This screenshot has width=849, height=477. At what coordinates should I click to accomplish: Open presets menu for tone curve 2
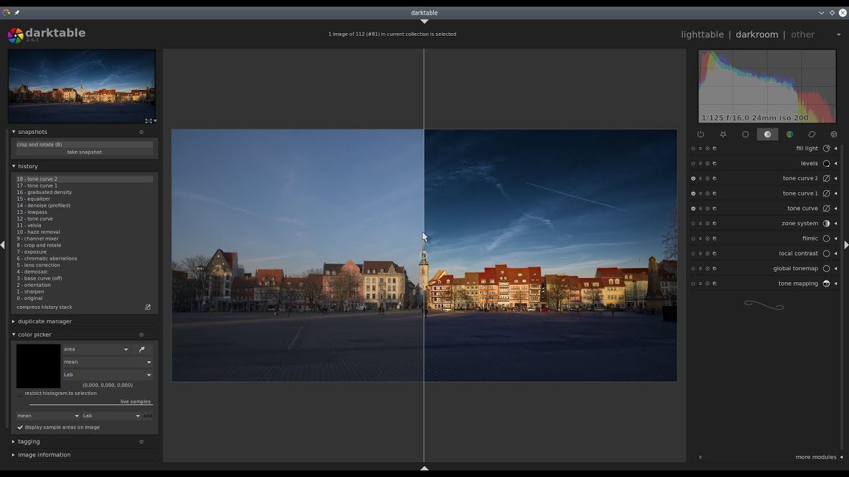tap(700, 178)
